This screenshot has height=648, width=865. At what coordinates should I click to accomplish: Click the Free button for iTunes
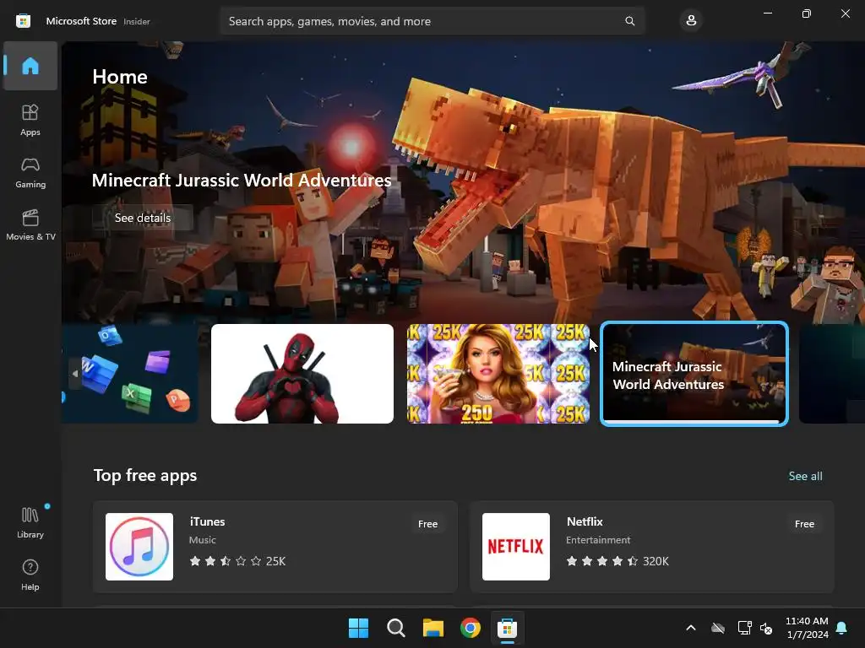point(427,524)
